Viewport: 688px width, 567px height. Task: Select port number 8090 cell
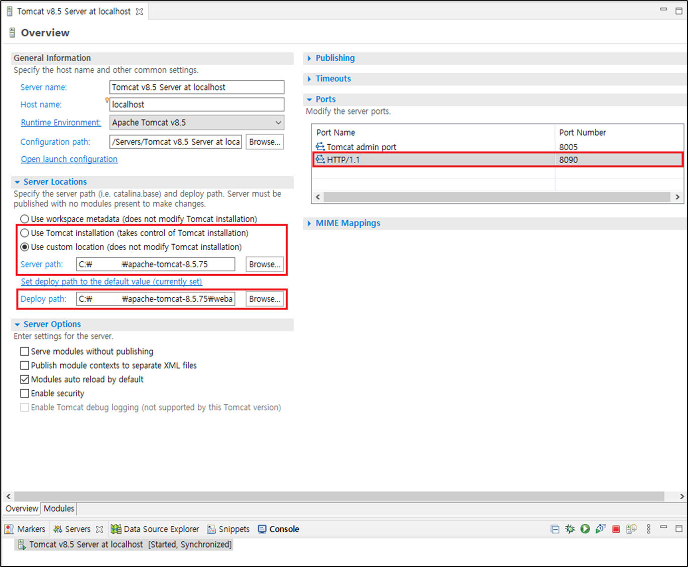[x=568, y=160]
